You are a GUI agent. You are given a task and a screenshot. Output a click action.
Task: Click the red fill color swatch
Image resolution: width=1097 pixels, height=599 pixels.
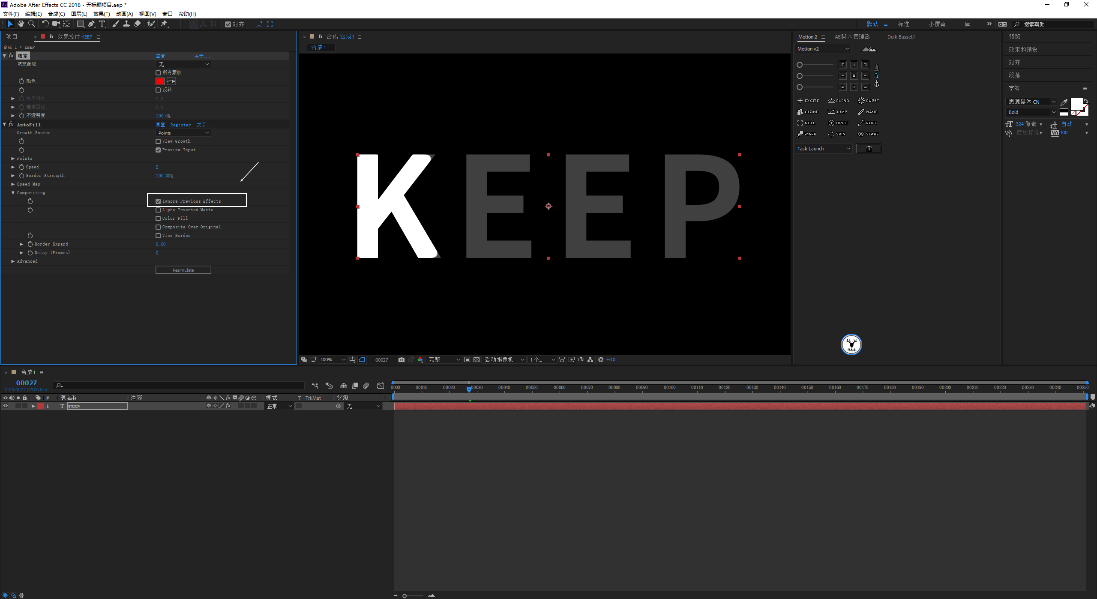click(x=160, y=81)
